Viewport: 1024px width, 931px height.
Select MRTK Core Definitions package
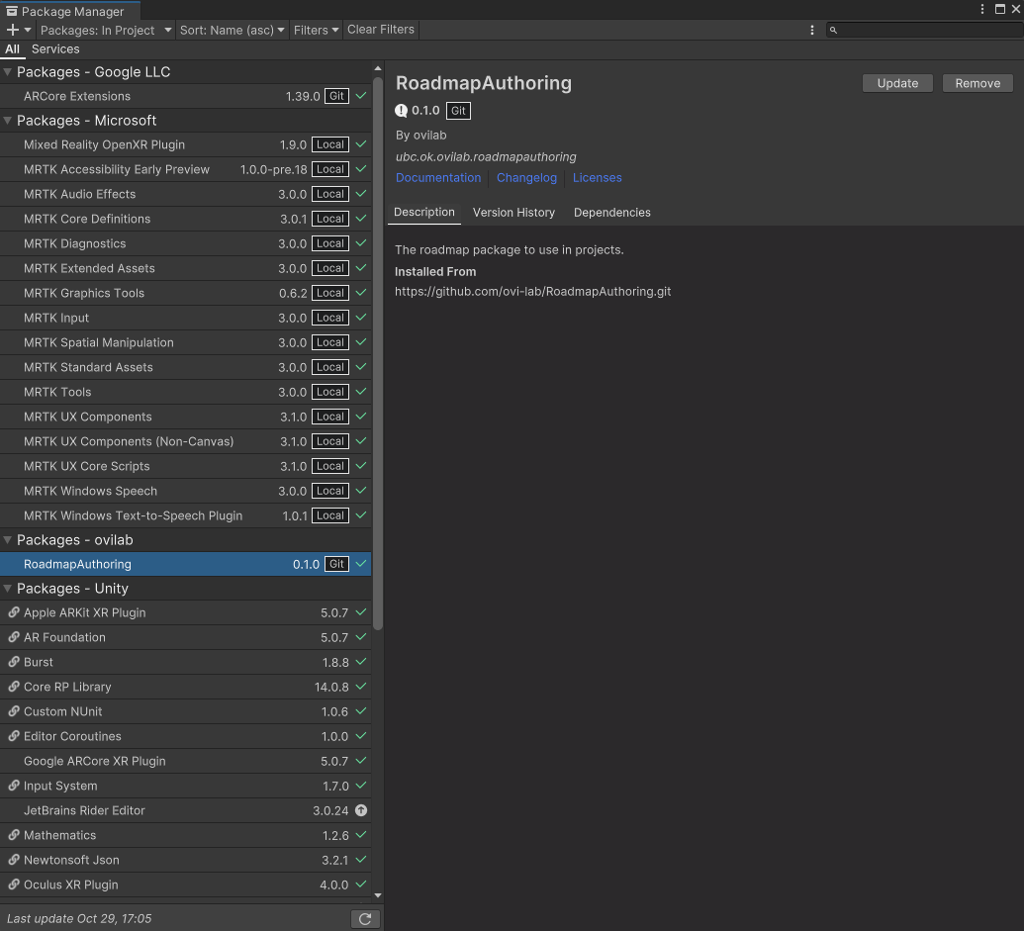pos(185,219)
